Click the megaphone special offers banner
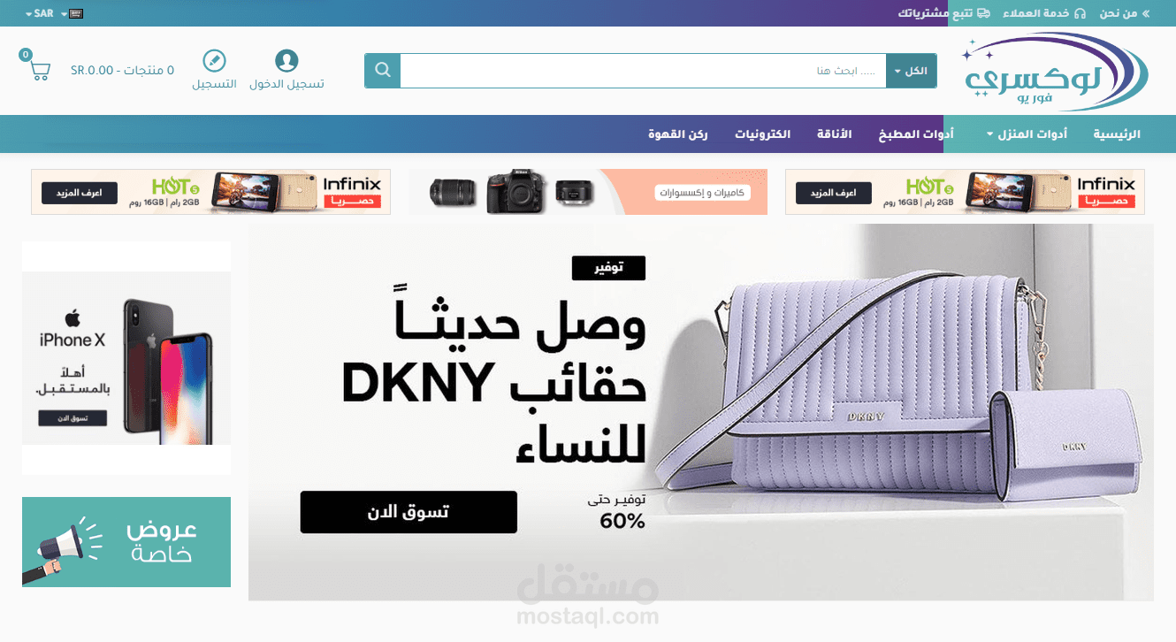The height and width of the screenshot is (642, 1176). click(x=126, y=542)
